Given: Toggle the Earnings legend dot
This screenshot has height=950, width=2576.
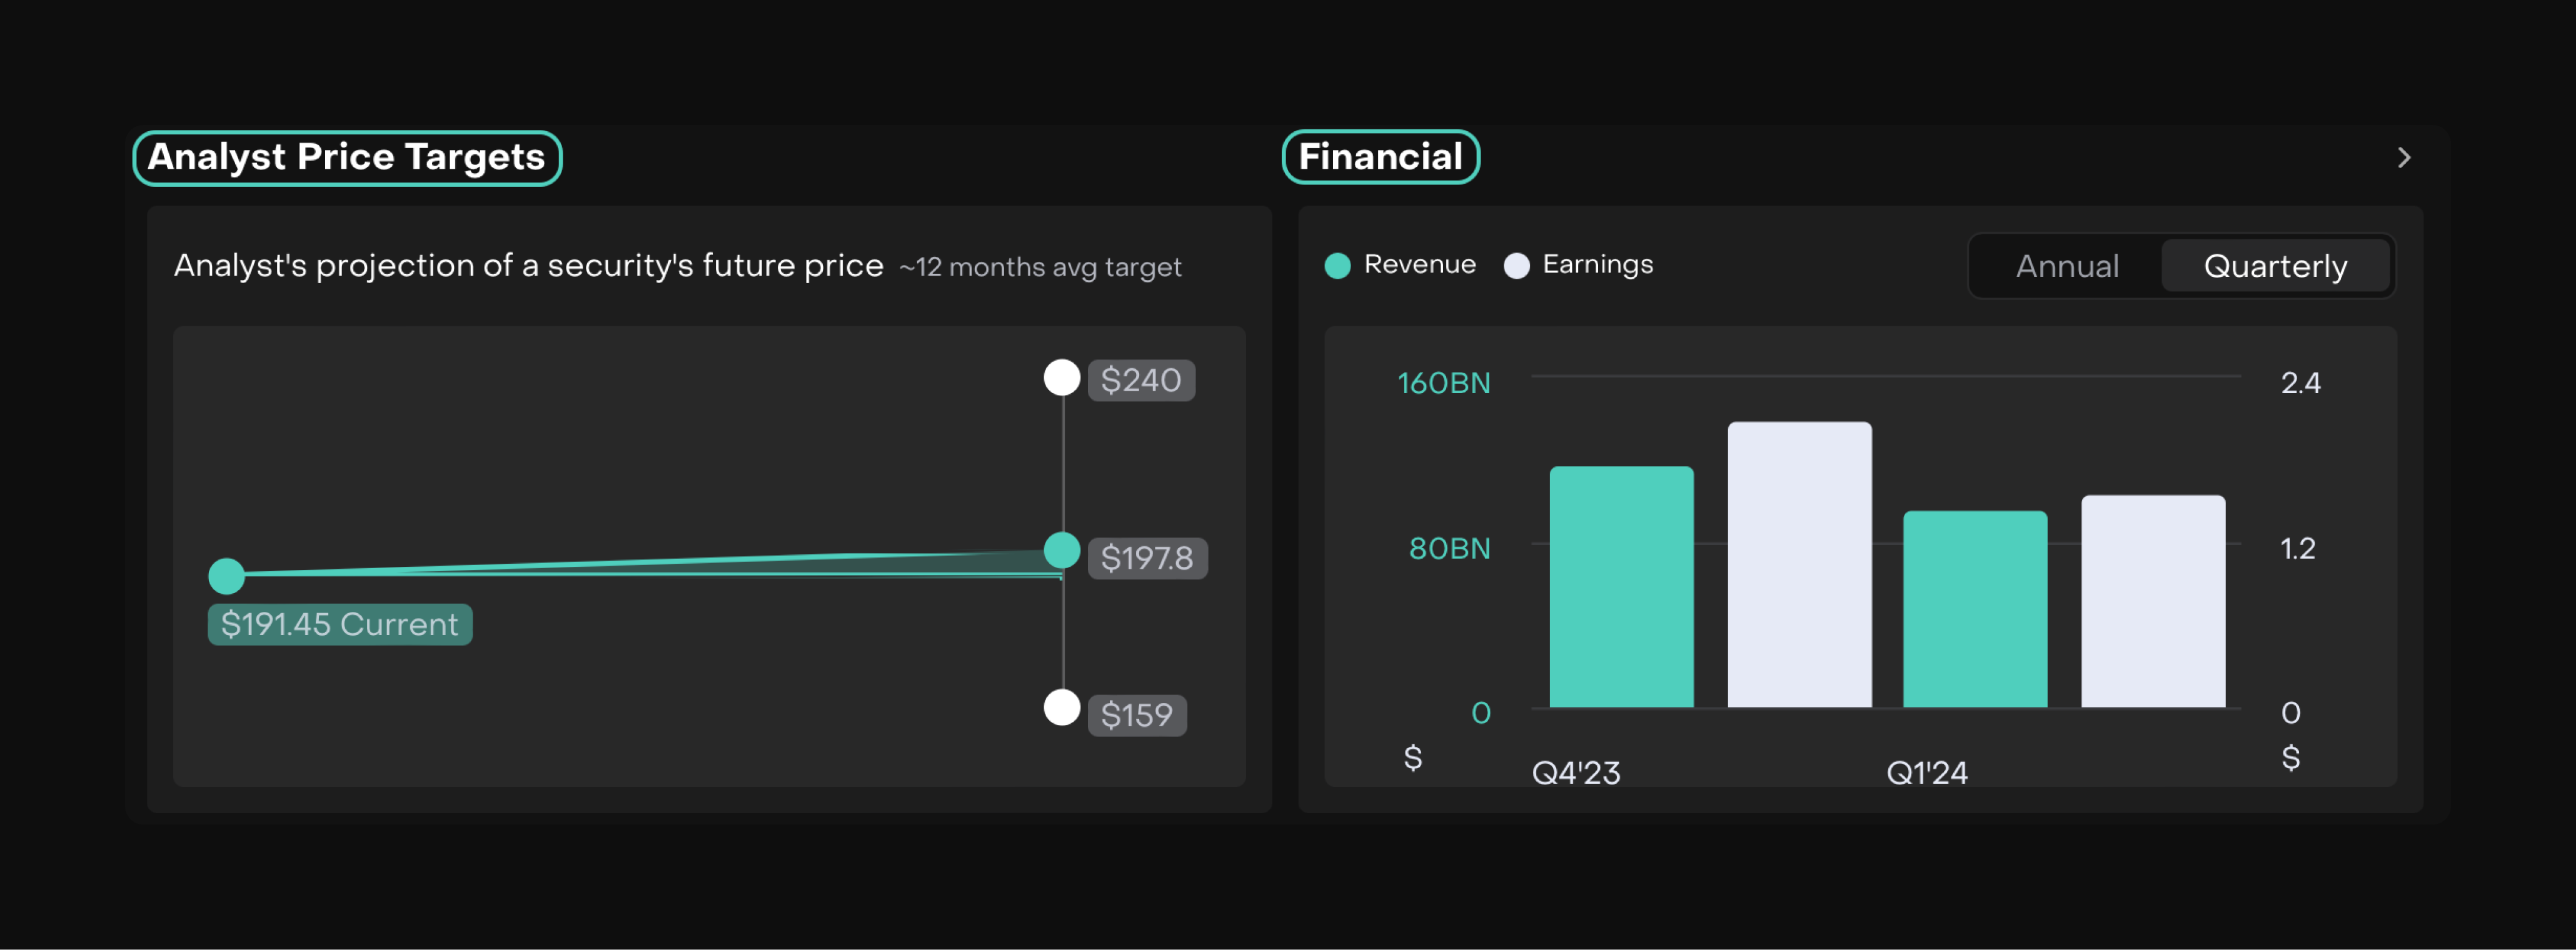Looking at the screenshot, I should point(1516,265).
